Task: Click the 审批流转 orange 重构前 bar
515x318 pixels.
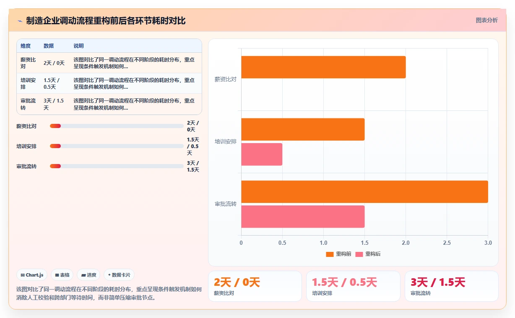Action: [x=364, y=192]
